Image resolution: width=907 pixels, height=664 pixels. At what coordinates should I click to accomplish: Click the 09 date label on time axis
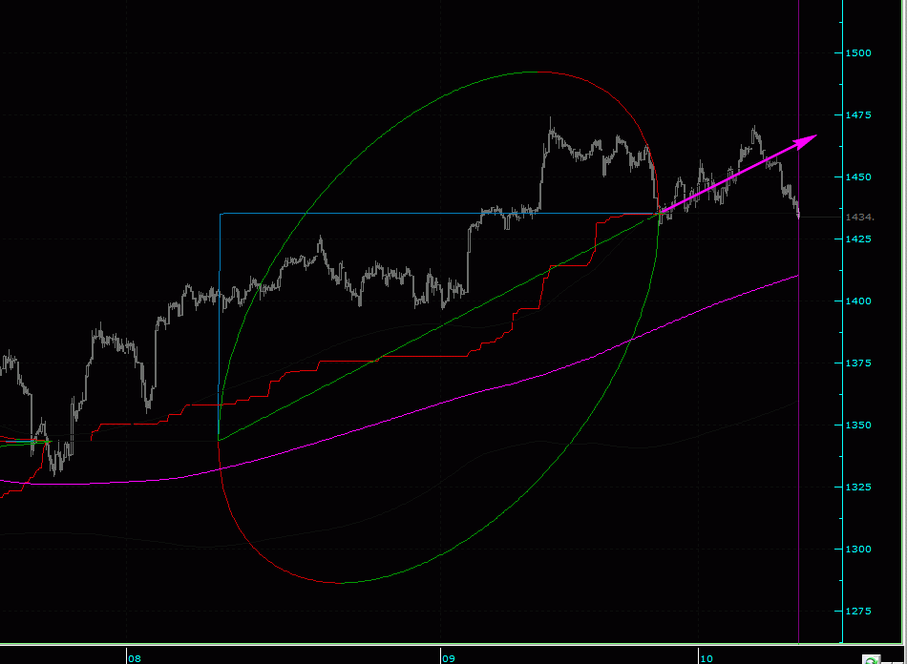(449, 658)
